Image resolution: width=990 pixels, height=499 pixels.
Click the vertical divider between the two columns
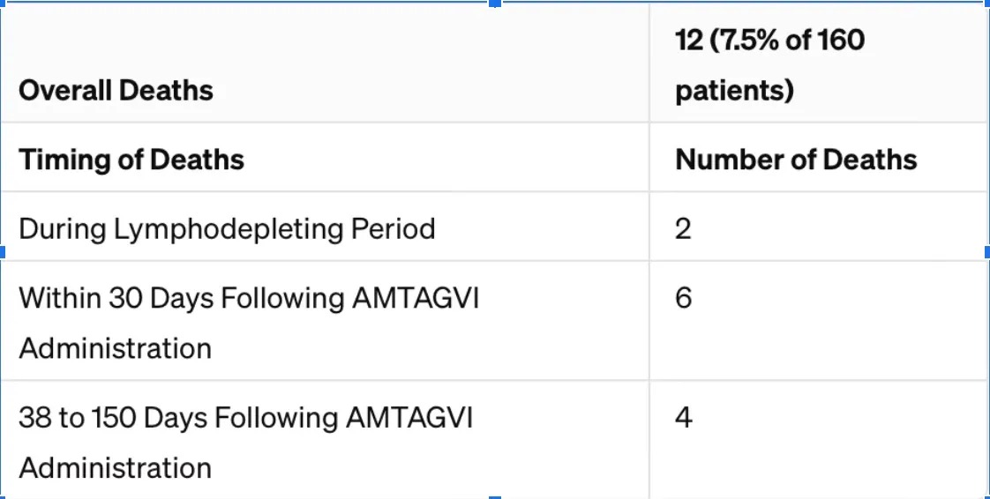[649, 264]
